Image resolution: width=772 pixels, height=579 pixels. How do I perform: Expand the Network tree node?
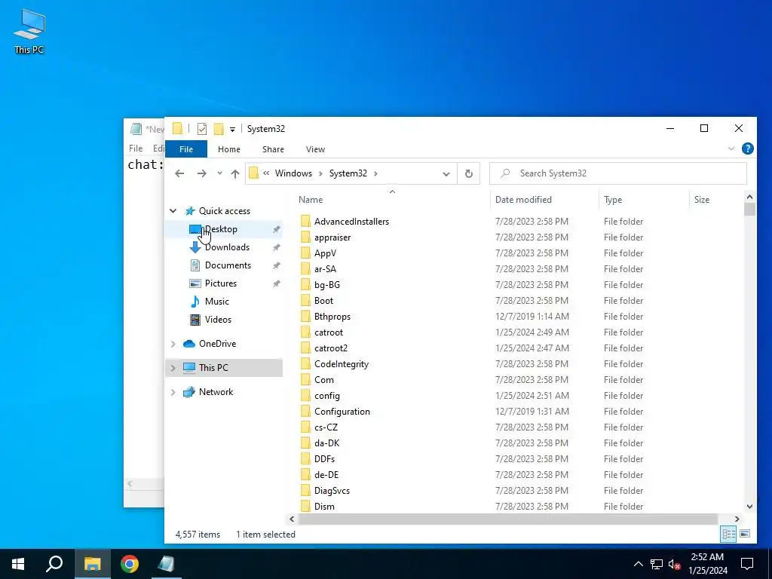pos(173,392)
